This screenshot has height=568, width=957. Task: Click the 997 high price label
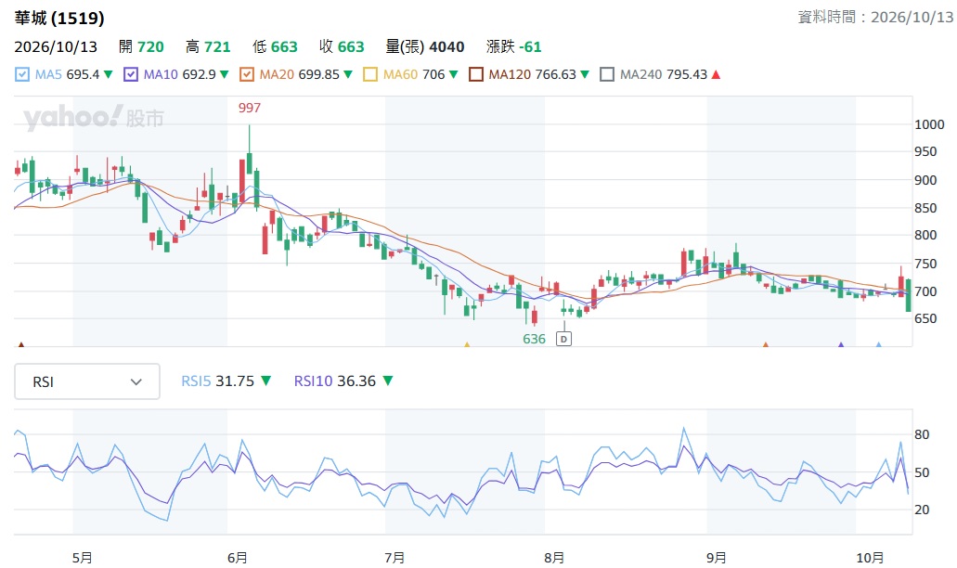point(249,108)
